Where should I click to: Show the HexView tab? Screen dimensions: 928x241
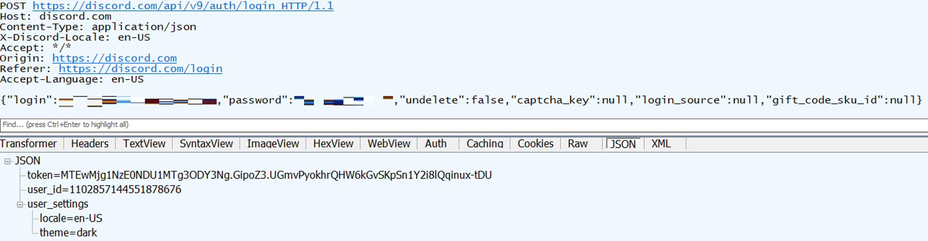tap(333, 144)
